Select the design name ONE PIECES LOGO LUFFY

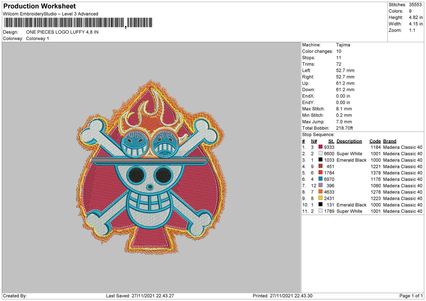62,32
